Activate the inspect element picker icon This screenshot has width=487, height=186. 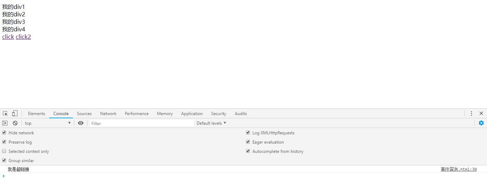coord(5,113)
